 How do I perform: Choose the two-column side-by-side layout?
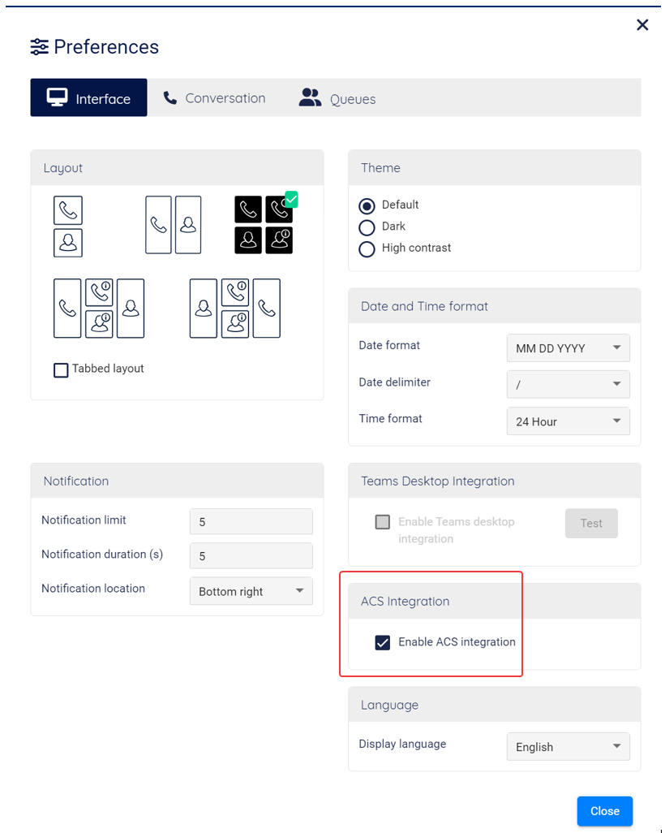[174, 225]
